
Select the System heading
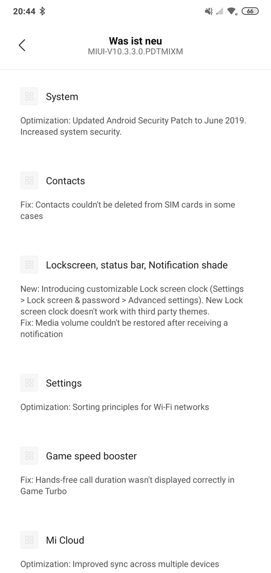pos(62,97)
